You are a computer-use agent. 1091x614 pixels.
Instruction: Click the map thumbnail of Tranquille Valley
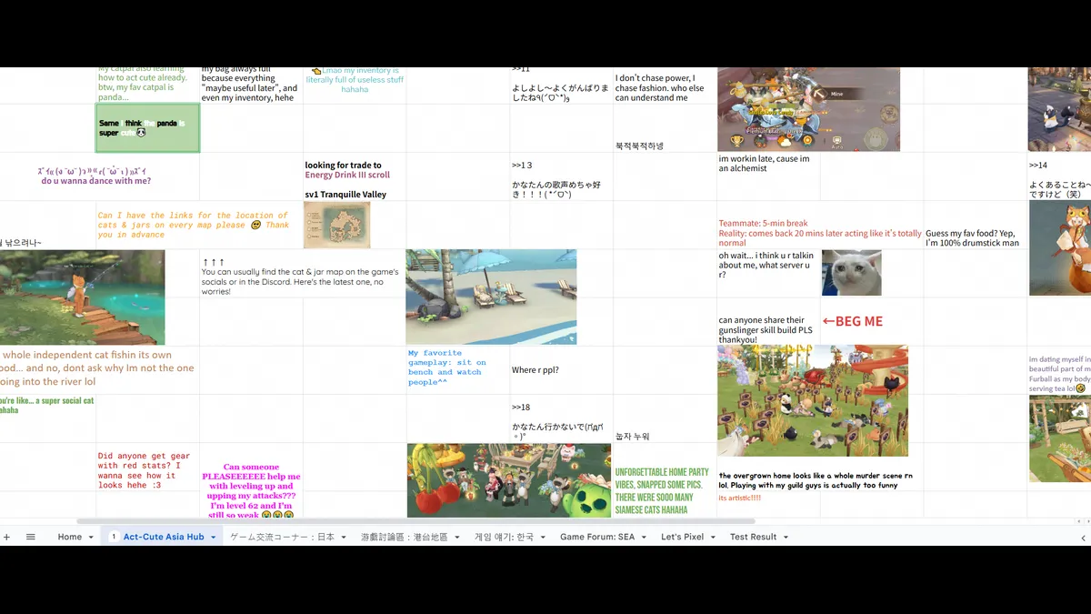pos(336,225)
